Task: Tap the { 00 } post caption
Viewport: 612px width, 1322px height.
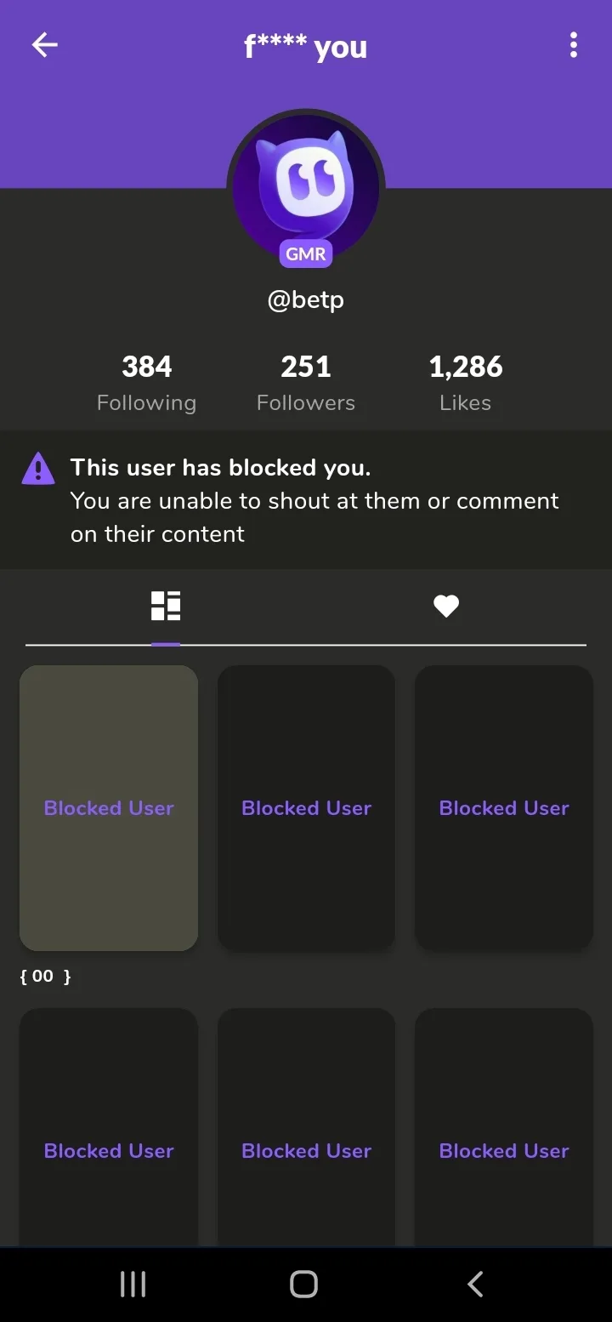Action: pos(45,977)
